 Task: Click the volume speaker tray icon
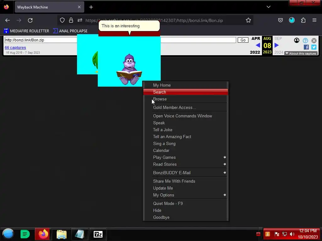292,234
